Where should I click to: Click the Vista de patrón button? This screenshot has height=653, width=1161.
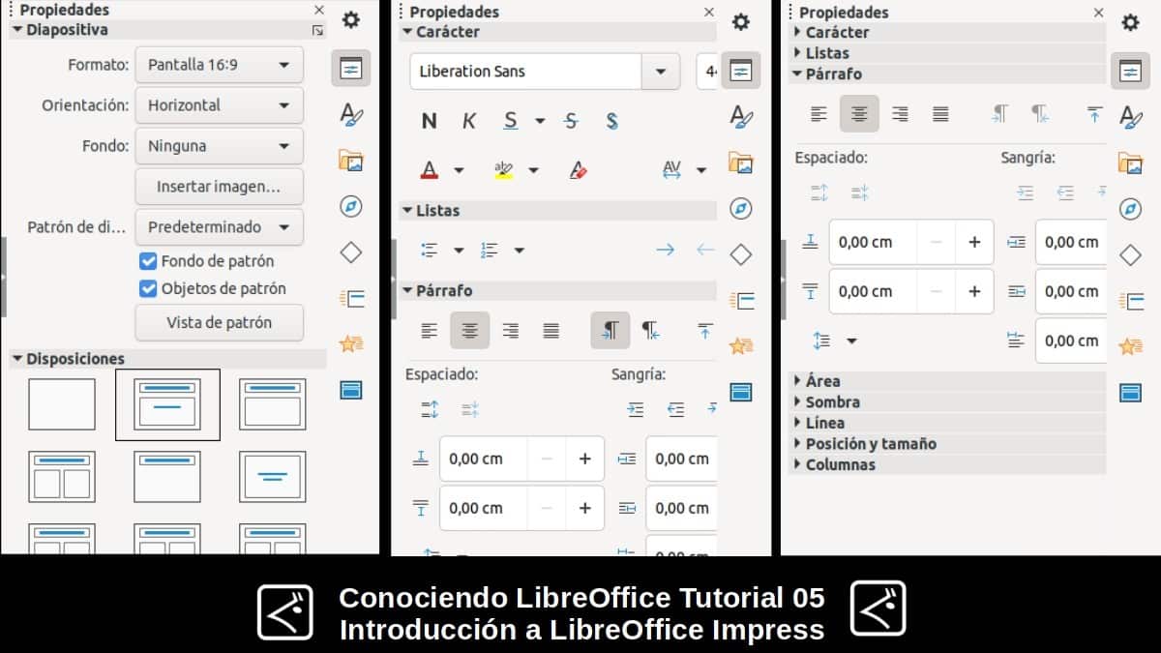point(220,323)
